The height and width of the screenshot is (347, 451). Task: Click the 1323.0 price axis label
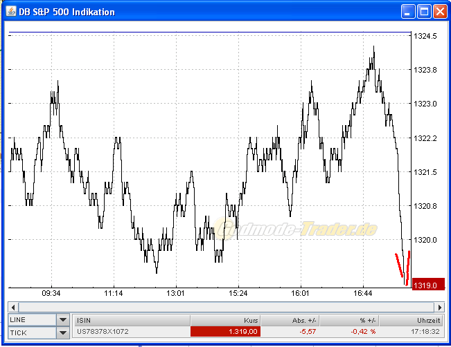pos(425,104)
